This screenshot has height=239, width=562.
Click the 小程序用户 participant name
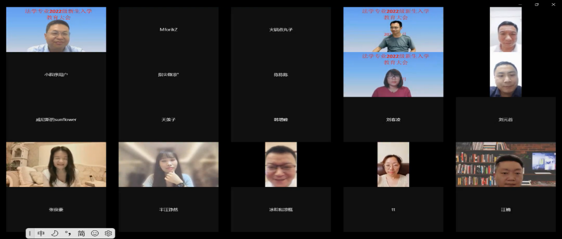(x=56, y=74)
